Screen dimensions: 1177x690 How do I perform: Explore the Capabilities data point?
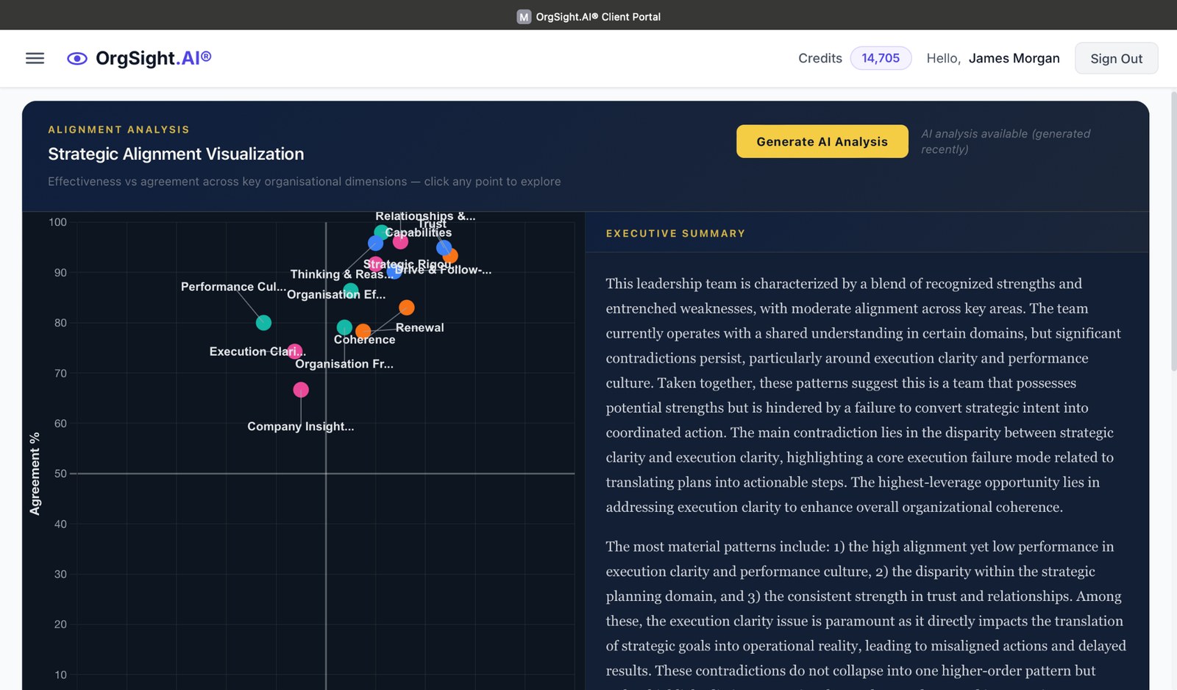(381, 232)
